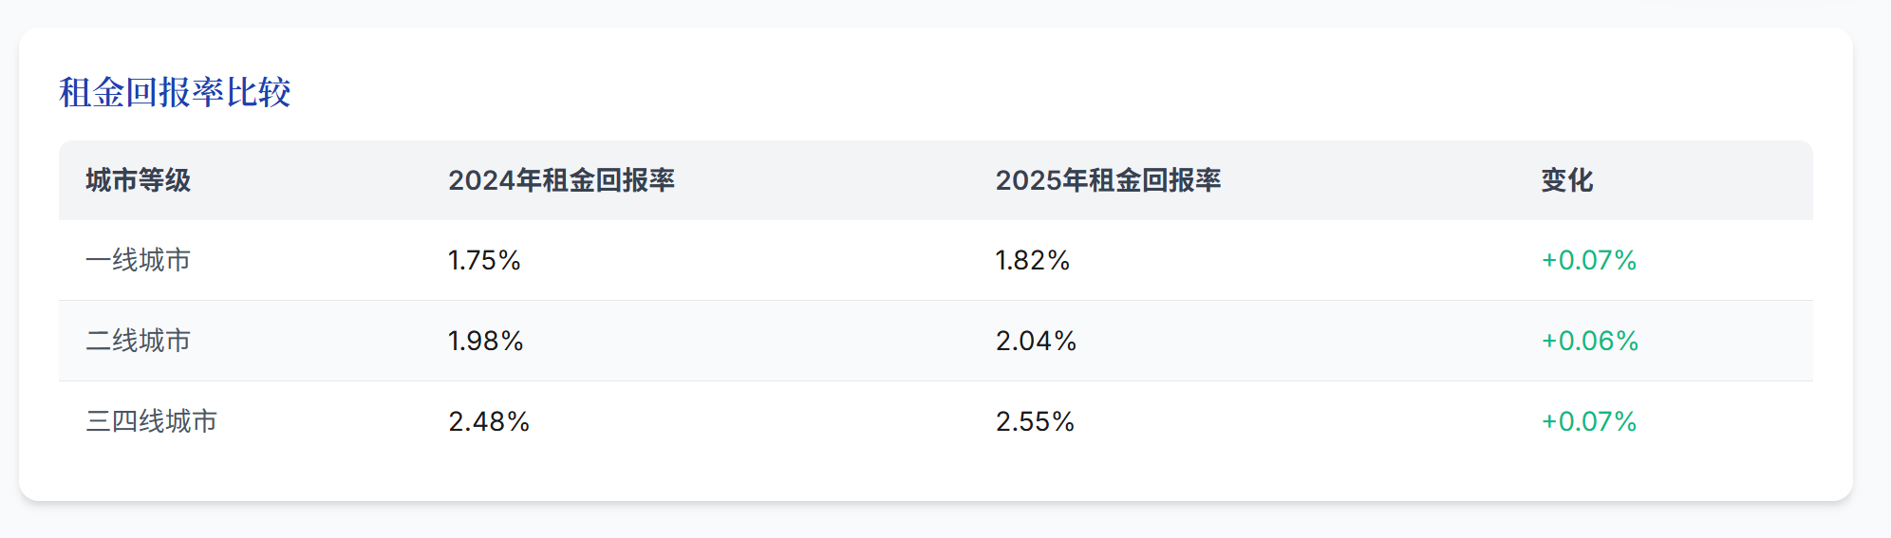The width and height of the screenshot is (1891, 538).
Task: Click the 2.04% value for 二线城市
Action: (x=1036, y=341)
